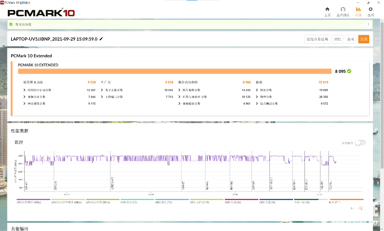Click the 其他输出 heading at bottom
384x231 pixels.
[x=20, y=228]
